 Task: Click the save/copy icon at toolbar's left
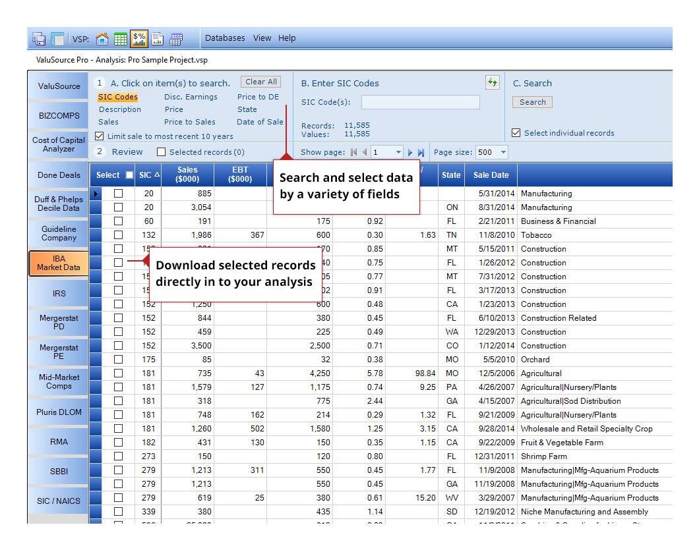pyautogui.click(x=40, y=38)
